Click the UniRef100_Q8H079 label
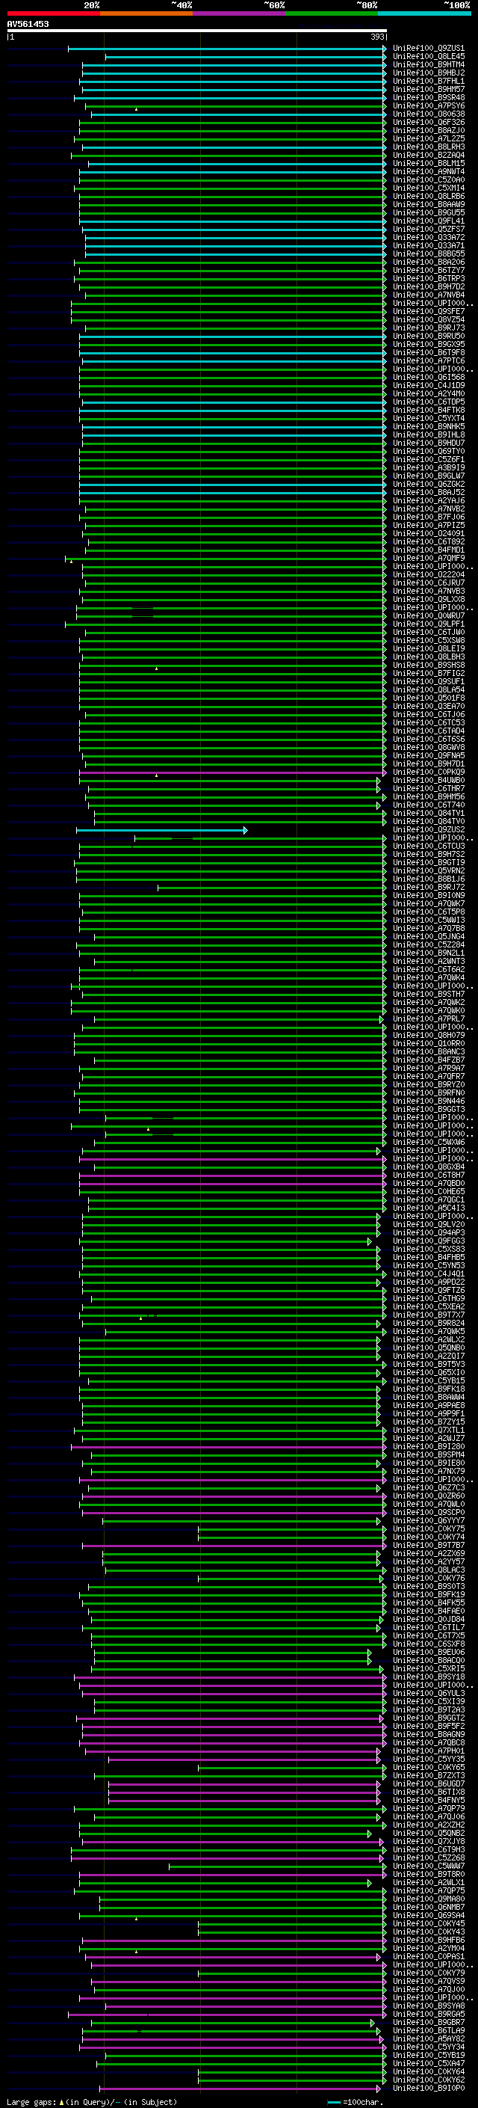Screen dimensions: 478x2108 tap(428, 1036)
